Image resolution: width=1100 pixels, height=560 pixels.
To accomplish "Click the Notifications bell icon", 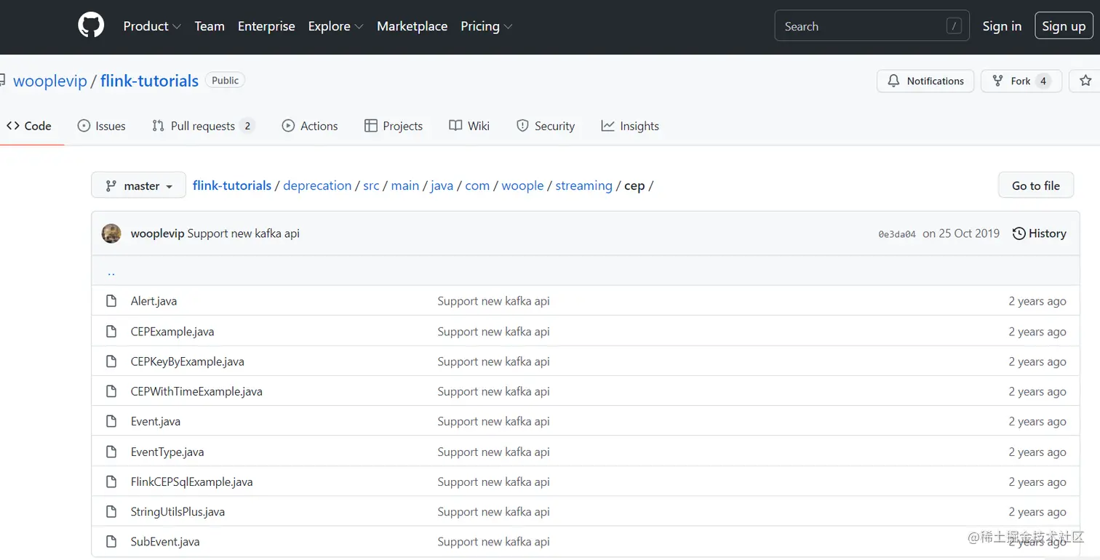I will [894, 81].
